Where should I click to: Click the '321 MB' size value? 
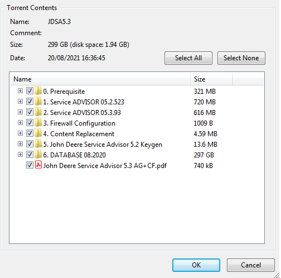click(205, 92)
